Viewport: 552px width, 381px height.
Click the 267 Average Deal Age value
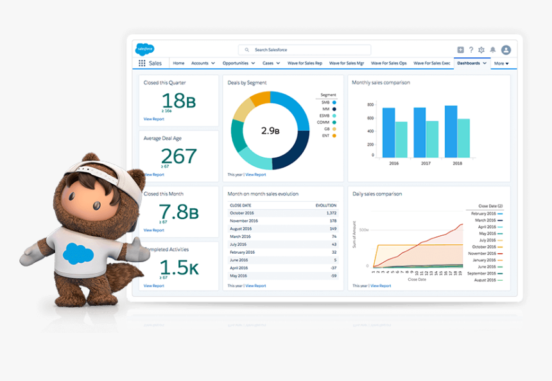pyautogui.click(x=179, y=156)
